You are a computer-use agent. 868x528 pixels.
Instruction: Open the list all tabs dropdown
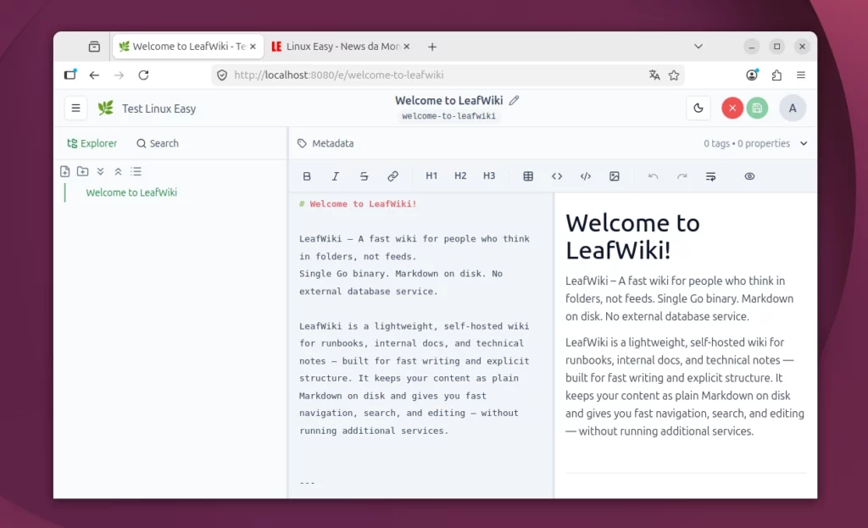tap(698, 47)
